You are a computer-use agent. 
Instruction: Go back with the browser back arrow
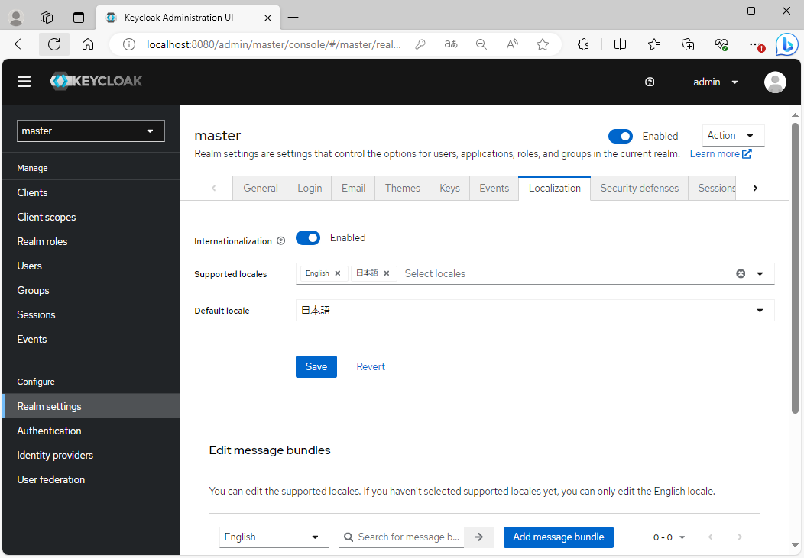(x=21, y=44)
